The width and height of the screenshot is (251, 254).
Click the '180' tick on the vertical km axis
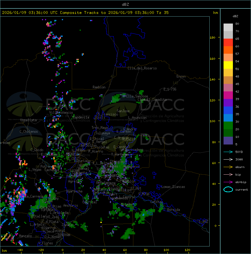(x=212, y=38)
